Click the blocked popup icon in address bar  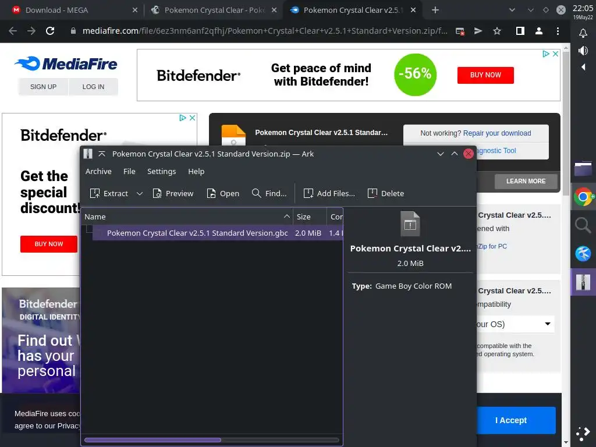click(460, 31)
